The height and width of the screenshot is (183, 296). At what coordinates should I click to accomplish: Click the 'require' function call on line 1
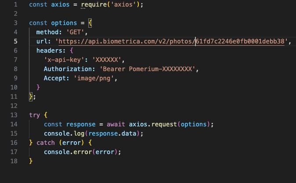point(94,4)
